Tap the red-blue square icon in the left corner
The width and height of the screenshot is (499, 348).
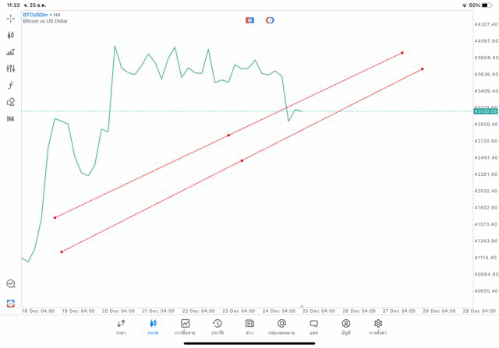point(11,303)
